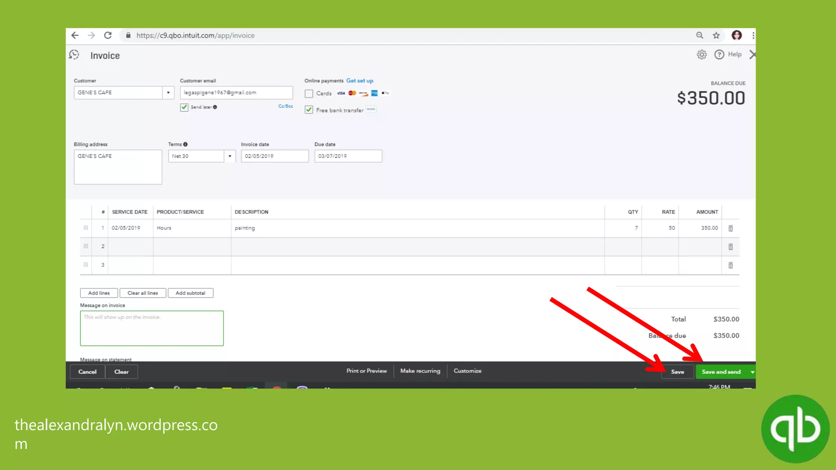Click the Message on invoice box

pos(151,328)
